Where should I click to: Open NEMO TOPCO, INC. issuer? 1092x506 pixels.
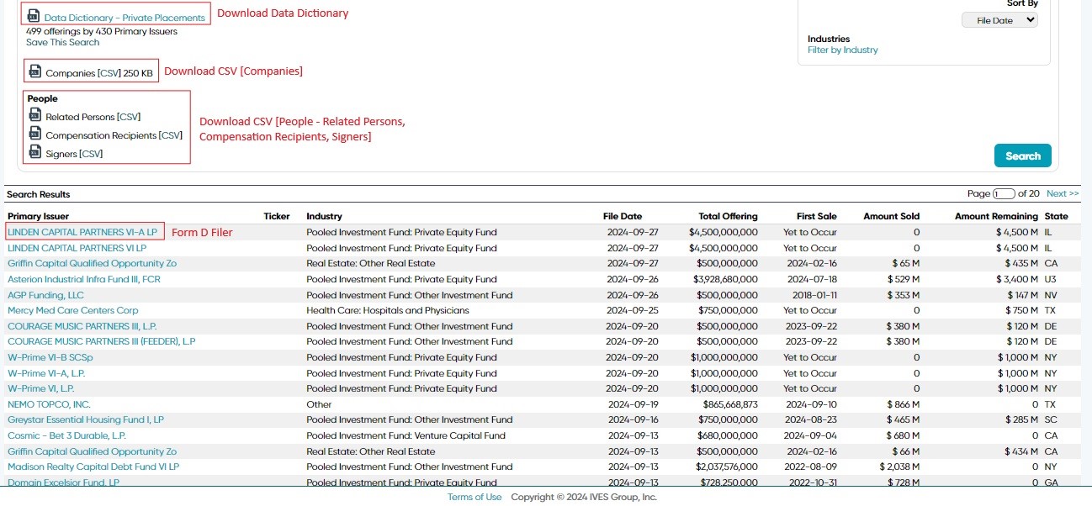tap(49, 404)
